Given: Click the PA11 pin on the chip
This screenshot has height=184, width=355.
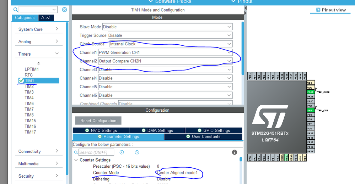Looking at the screenshot, I should tap(311, 96).
